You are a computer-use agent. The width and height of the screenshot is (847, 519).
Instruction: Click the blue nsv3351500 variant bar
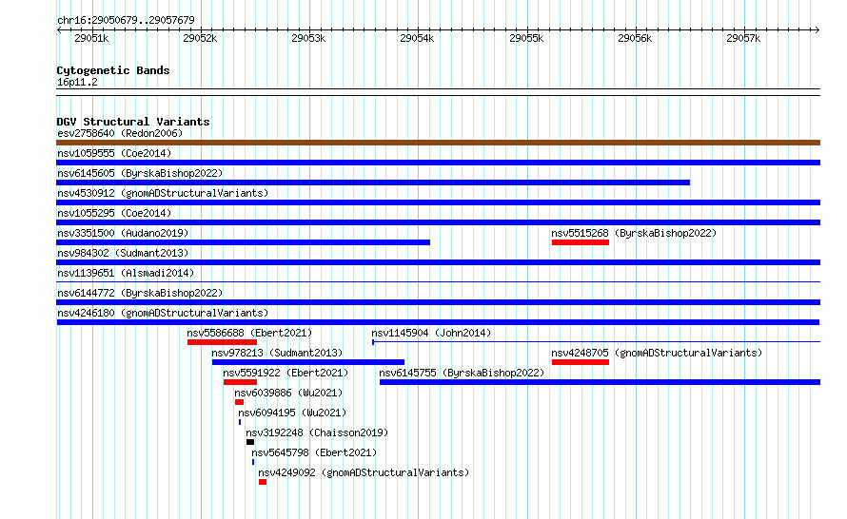pos(243,242)
